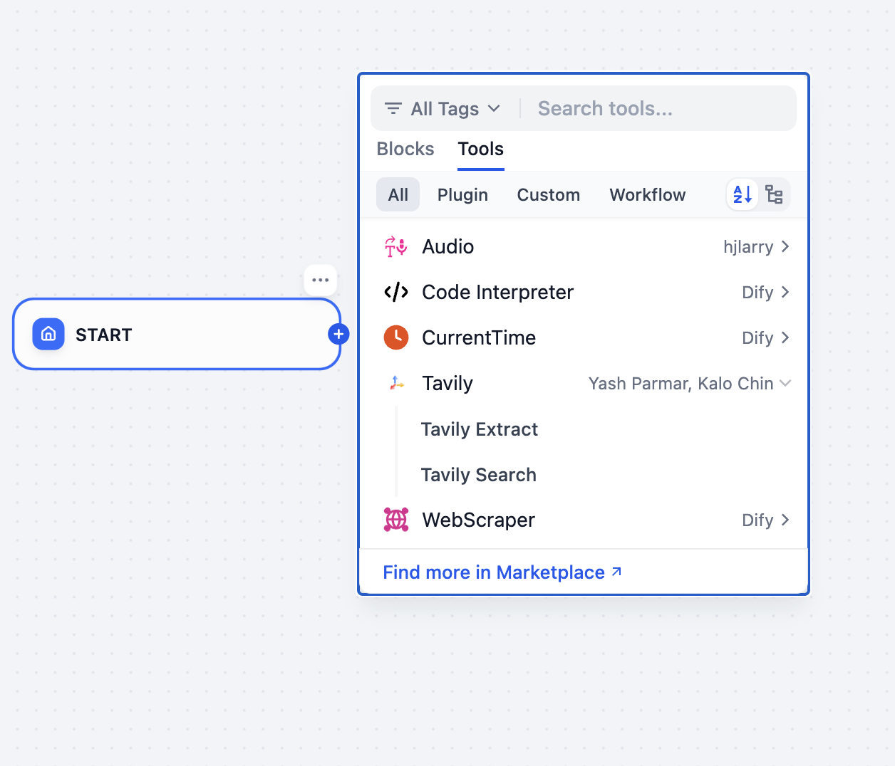Expand the Code Interpreter chevron
The height and width of the screenshot is (766, 895).
[x=785, y=292]
